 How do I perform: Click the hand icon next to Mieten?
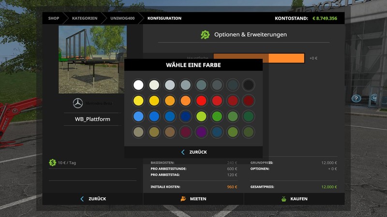183,199
